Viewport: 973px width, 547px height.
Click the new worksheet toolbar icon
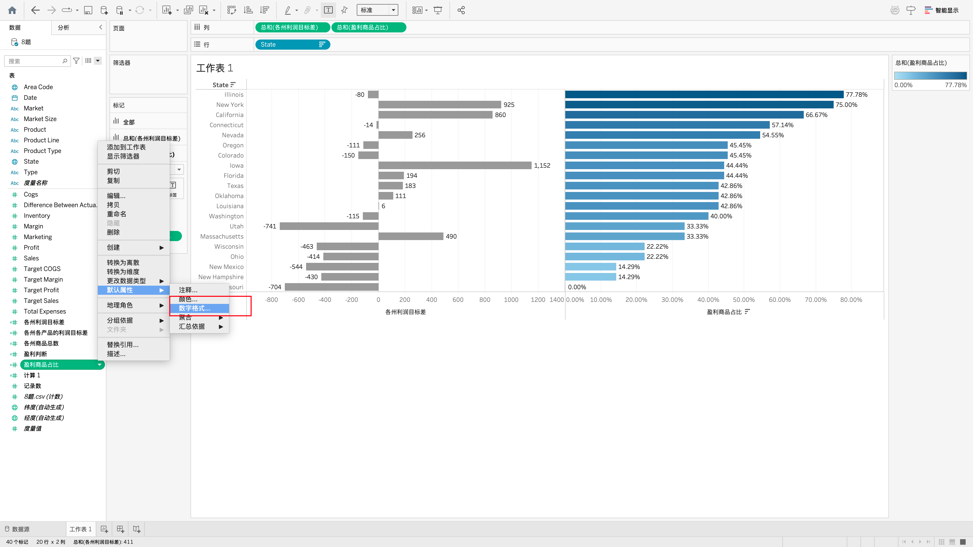click(167, 10)
